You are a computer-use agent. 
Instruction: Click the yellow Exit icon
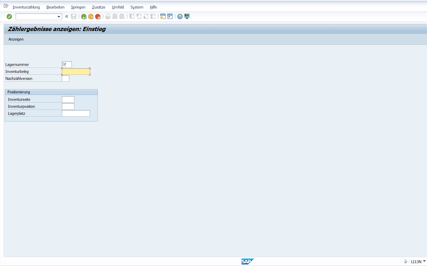pyautogui.click(x=91, y=17)
